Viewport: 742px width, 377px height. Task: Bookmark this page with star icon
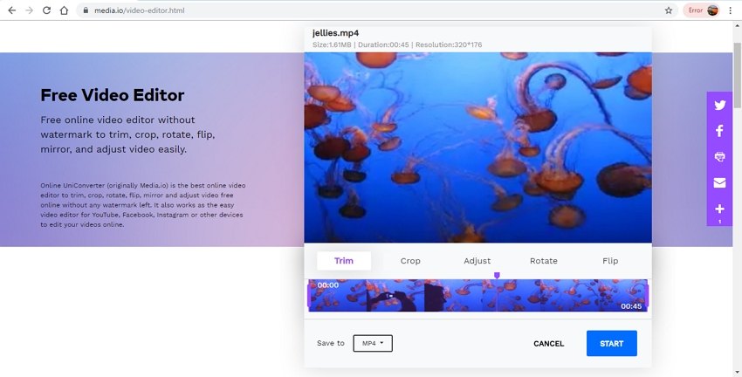click(x=669, y=10)
